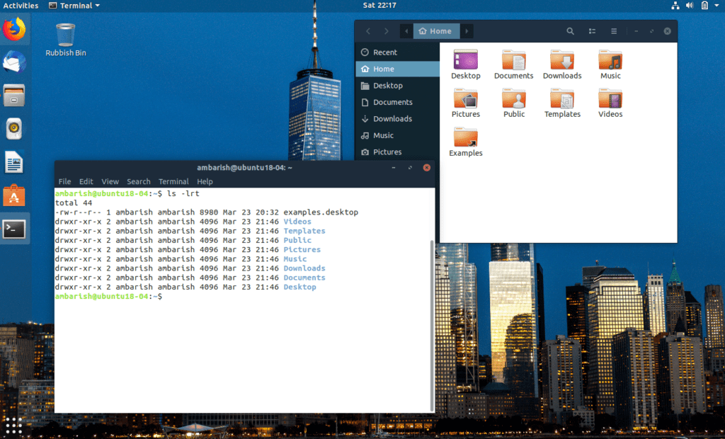This screenshot has height=439, width=725.
Task: Open the Templates folder icon
Action: click(x=562, y=103)
